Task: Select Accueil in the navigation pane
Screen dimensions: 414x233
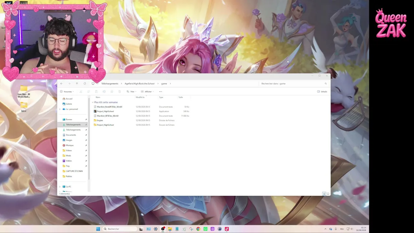Action: coord(69,99)
